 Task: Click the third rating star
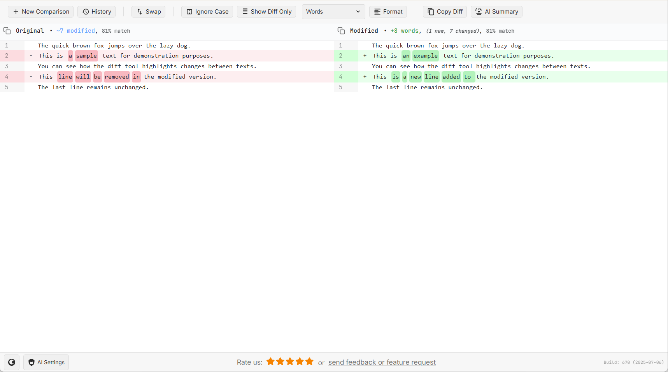coord(290,361)
